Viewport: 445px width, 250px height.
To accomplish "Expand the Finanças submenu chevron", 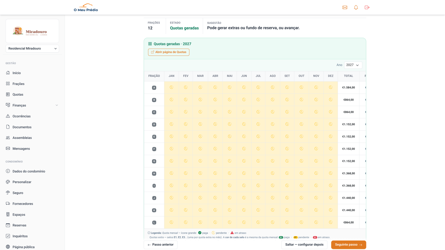I will click(57, 105).
